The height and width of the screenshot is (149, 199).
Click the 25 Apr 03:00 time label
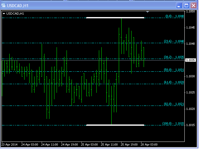[90, 145]
